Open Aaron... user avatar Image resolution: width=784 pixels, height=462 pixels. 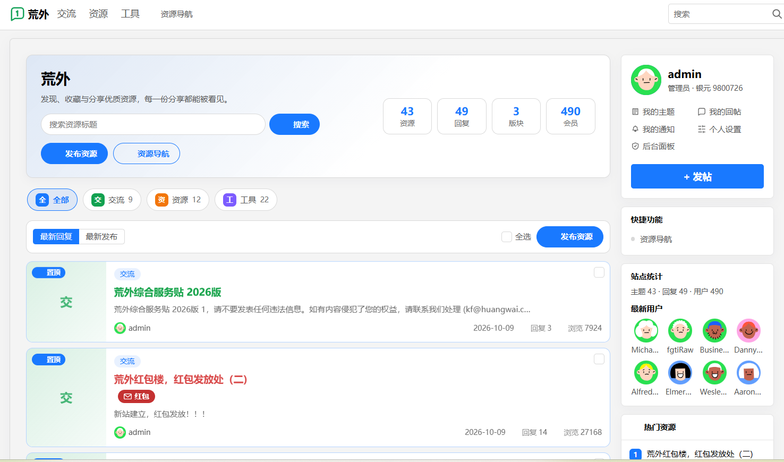click(x=748, y=372)
